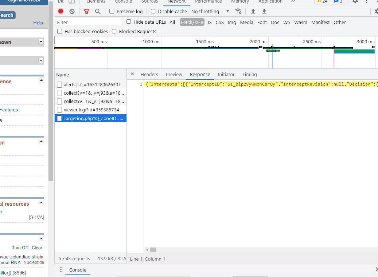The width and height of the screenshot is (378, 277).
Task: Toggle the network filter funnel icon
Action: (86, 11)
